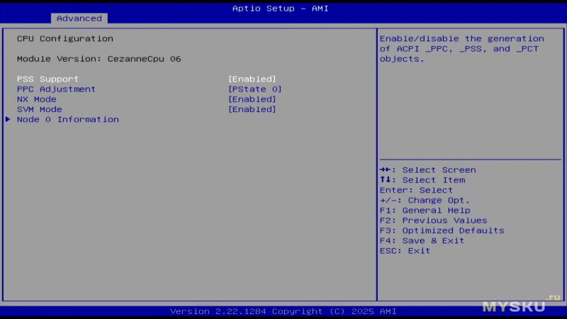This screenshot has width=567, height=319.
Task: Click the F1: General Help hint
Action: (x=425, y=210)
